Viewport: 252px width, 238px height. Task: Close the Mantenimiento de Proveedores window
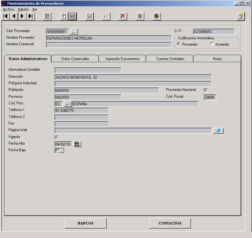(x=248, y=3)
